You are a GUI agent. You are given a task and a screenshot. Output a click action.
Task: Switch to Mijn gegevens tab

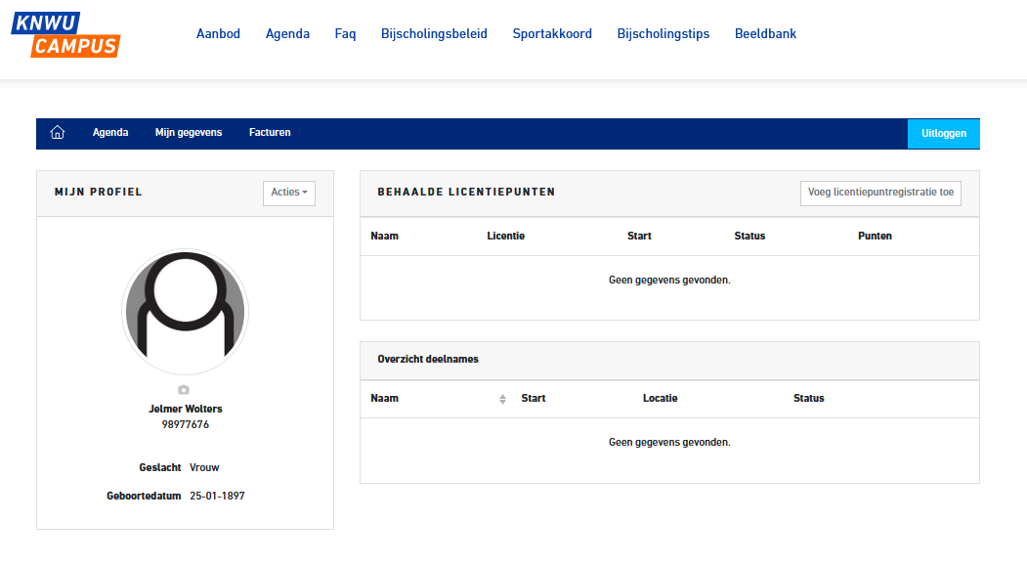click(x=189, y=133)
